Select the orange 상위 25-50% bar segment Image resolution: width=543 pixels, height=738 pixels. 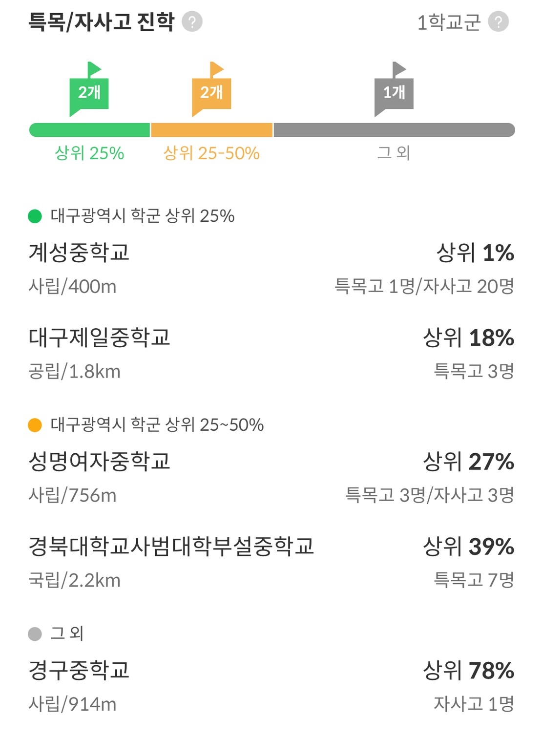tap(212, 130)
